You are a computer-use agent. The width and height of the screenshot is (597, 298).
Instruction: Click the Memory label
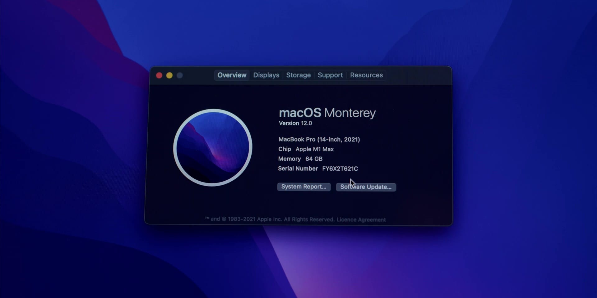pyautogui.click(x=289, y=159)
